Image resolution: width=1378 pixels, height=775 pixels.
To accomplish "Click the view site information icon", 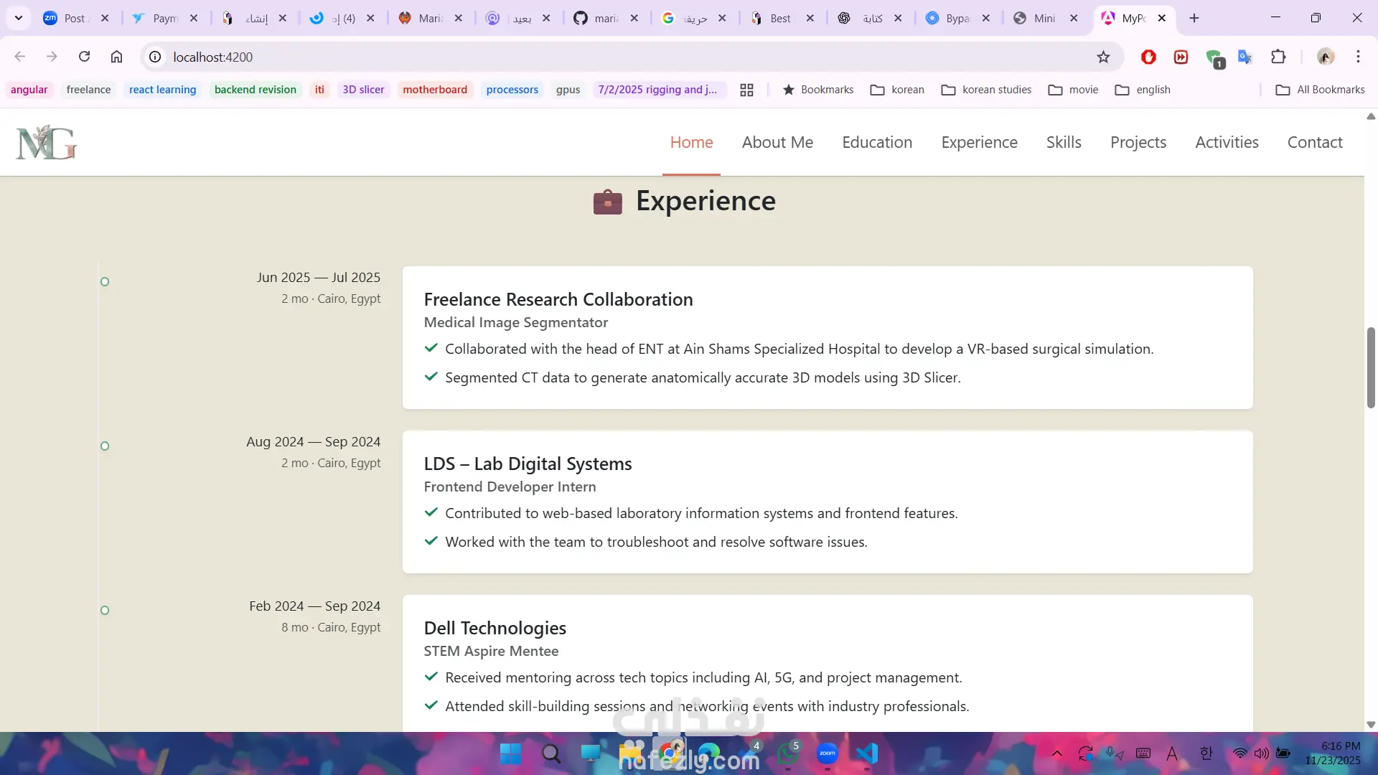I will (x=155, y=57).
